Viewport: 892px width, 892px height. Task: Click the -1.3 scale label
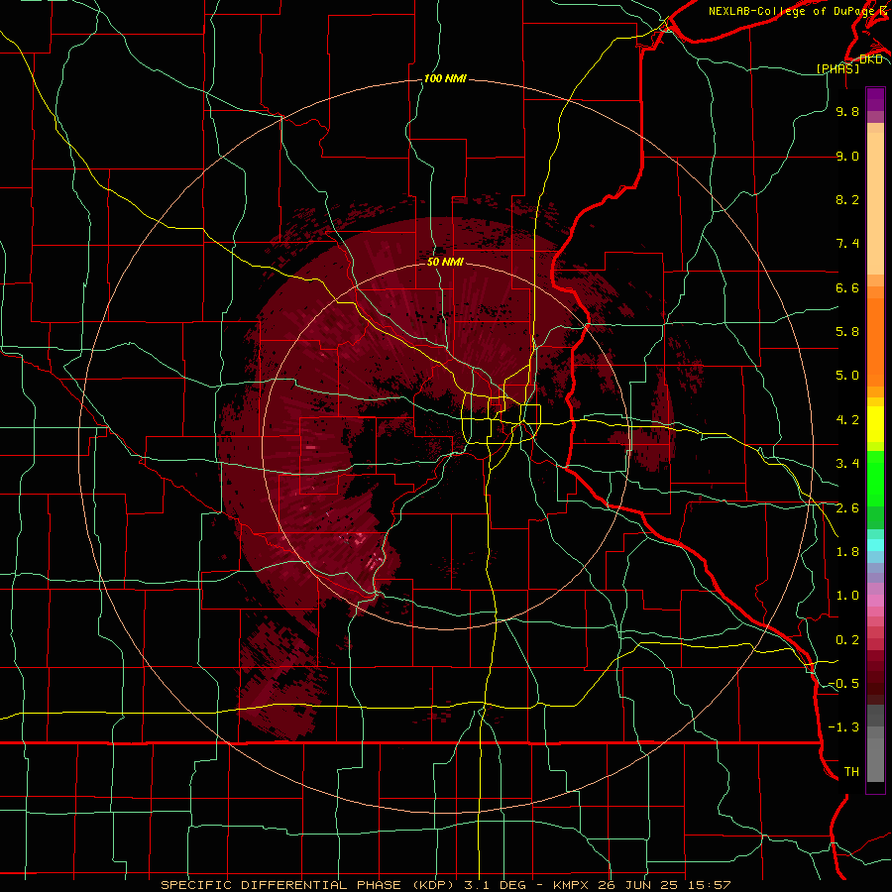pyautogui.click(x=843, y=727)
